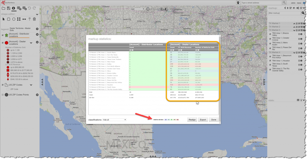Toggle TM3 Area 1 Greater Conroe checkbox

(270, 39)
